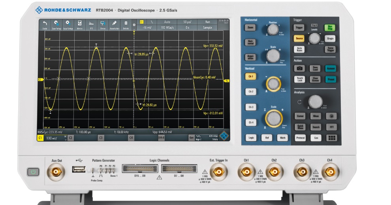The image size is (391, 205).
Task: Tap the 0 s horizontal position field
Action: 187,28
